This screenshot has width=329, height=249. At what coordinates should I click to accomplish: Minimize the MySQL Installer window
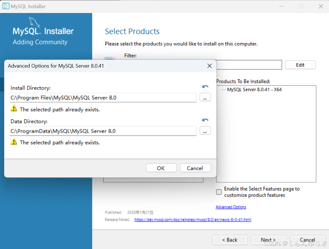[x=282, y=6]
